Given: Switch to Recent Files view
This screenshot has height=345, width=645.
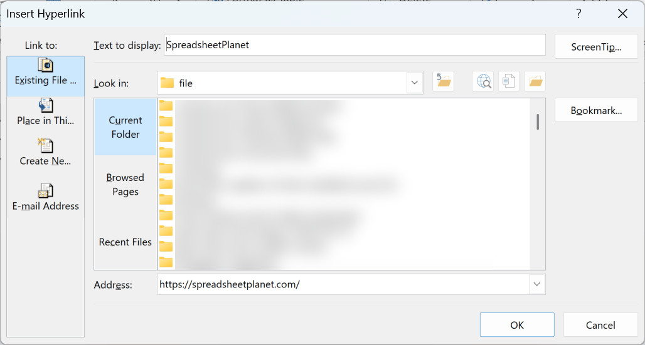Looking at the screenshot, I should (x=125, y=242).
